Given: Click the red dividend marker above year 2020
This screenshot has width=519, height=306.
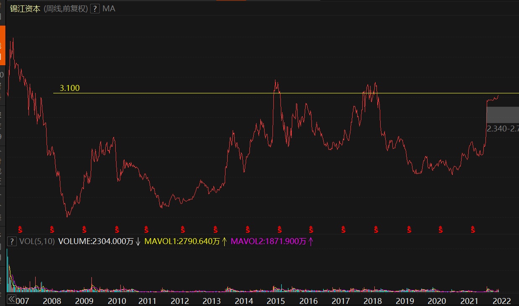Looking at the screenshot, I should 441,229.
